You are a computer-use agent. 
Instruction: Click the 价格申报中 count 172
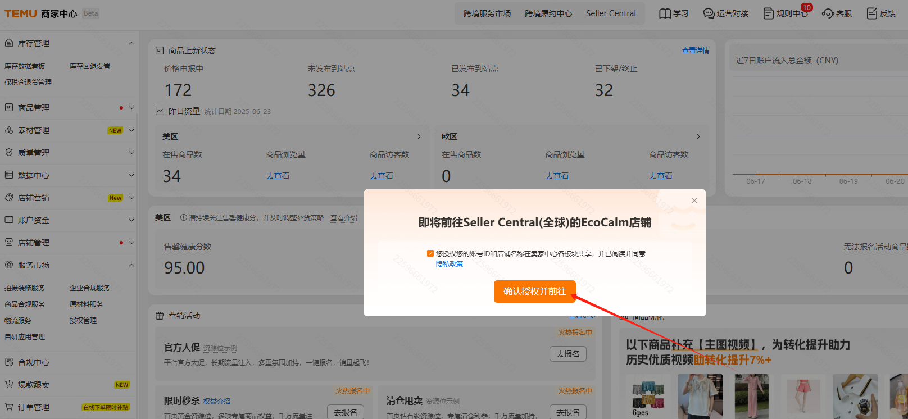pyautogui.click(x=178, y=90)
